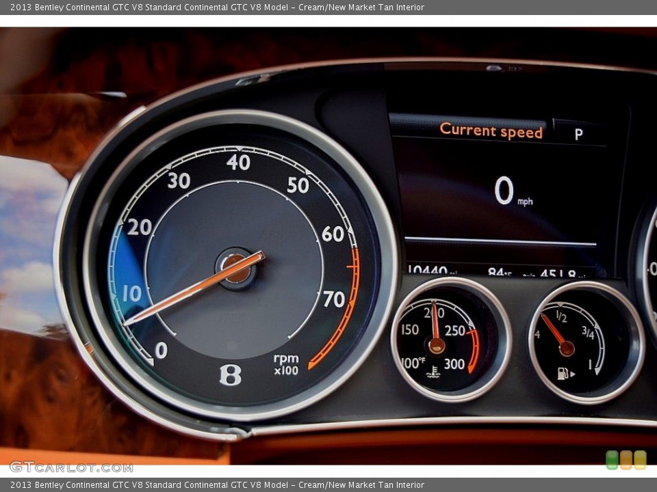The height and width of the screenshot is (492, 657).
Task: Click tachometer number '50'
Action: coord(298,185)
